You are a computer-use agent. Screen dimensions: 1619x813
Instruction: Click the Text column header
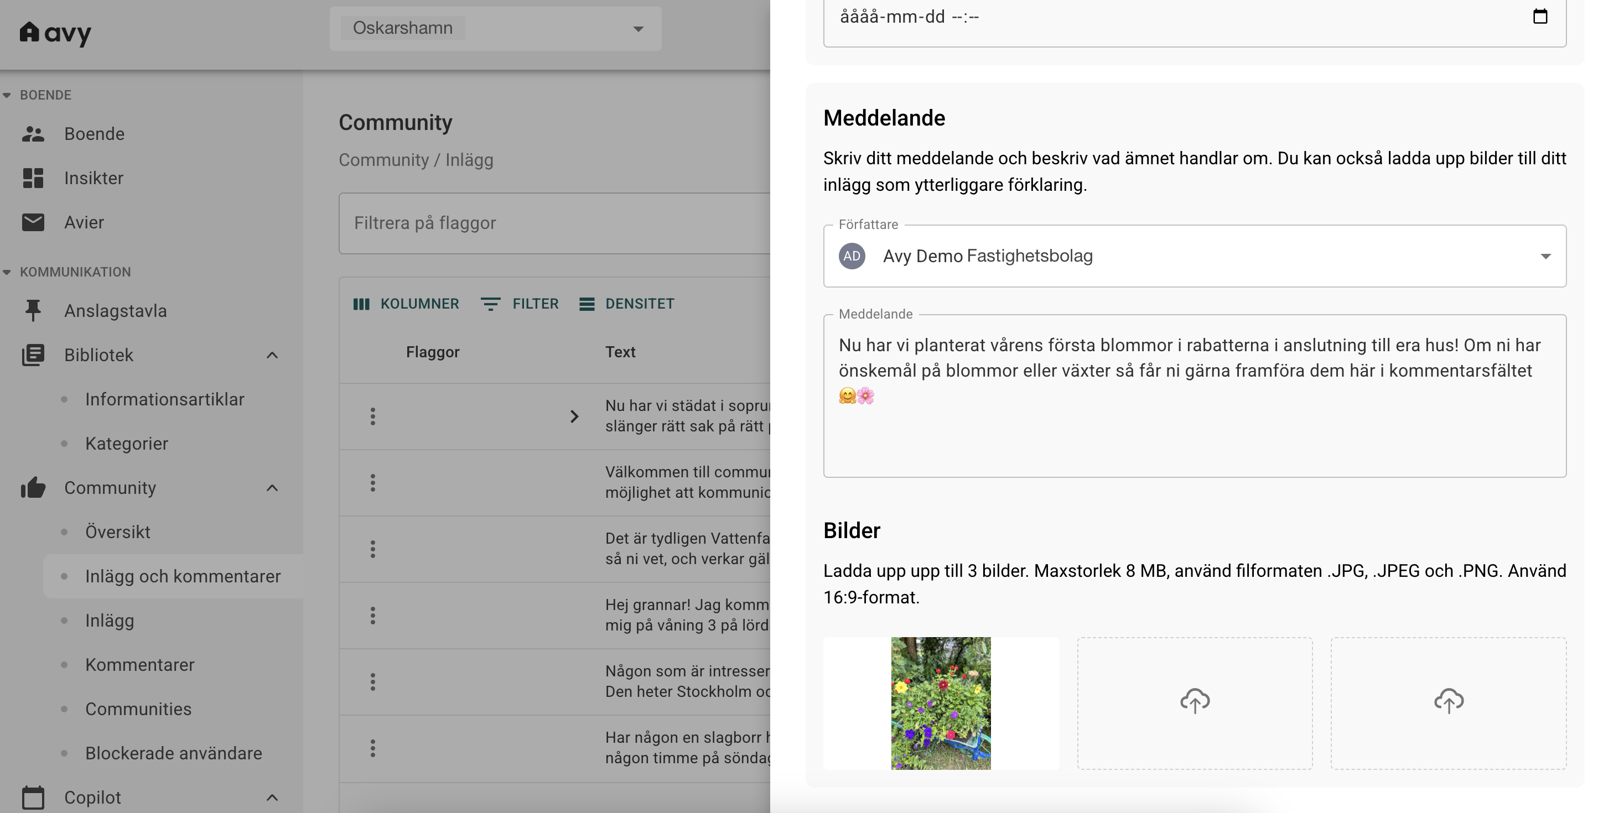(620, 352)
